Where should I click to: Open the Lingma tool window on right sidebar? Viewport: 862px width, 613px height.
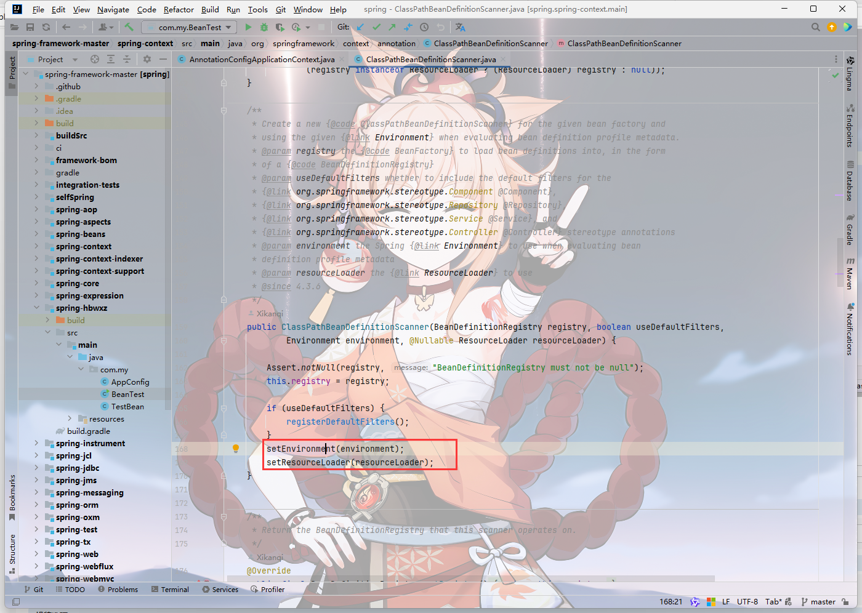pos(850,73)
